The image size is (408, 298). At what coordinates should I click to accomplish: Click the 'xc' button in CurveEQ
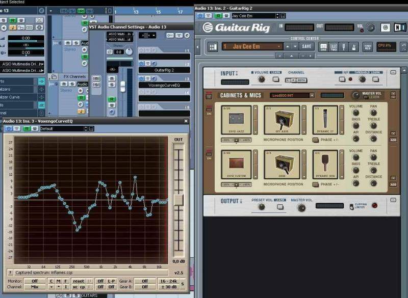75,287
